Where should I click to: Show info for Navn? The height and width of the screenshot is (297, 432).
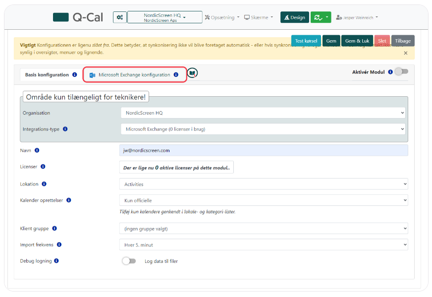point(37,150)
